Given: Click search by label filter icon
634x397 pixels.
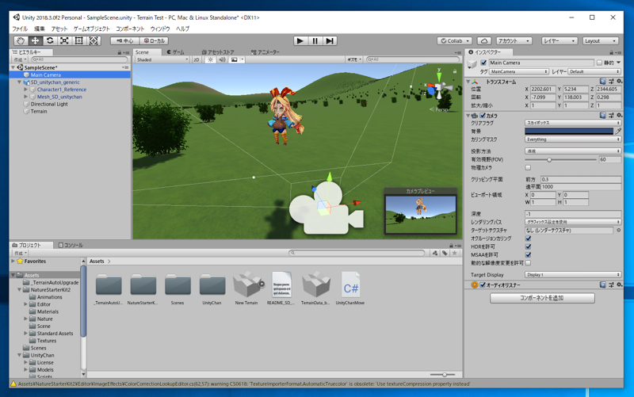Looking at the screenshot, I should pyautogui.click(x=445, y=253).
